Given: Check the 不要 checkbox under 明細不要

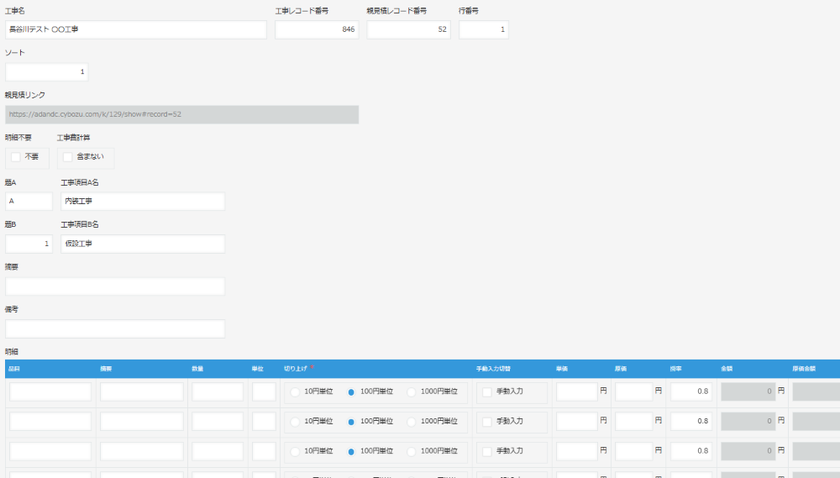Looking at the screenshot, I should point(15,157).
